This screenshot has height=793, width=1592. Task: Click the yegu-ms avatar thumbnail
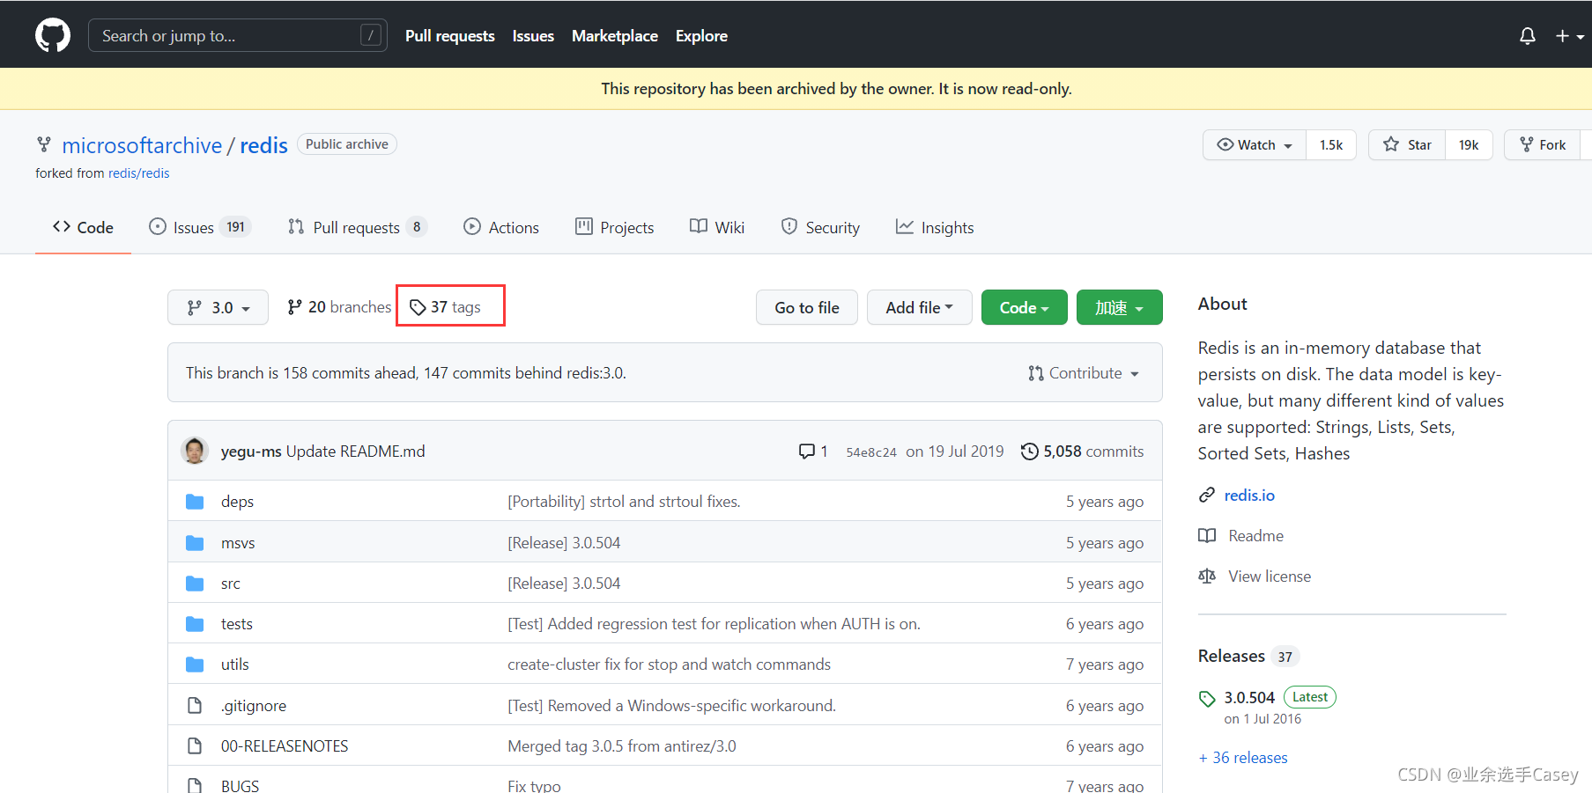[x=195, y=451]
